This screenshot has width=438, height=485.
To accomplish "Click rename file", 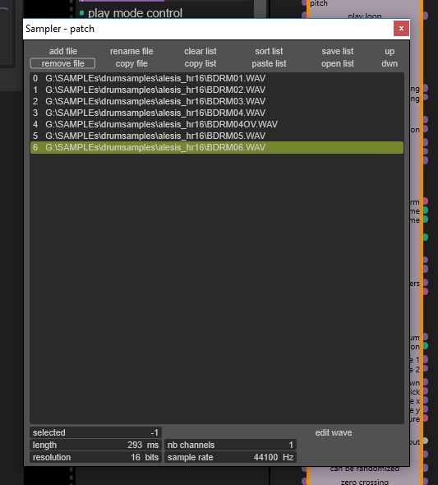I will [131, 51].
